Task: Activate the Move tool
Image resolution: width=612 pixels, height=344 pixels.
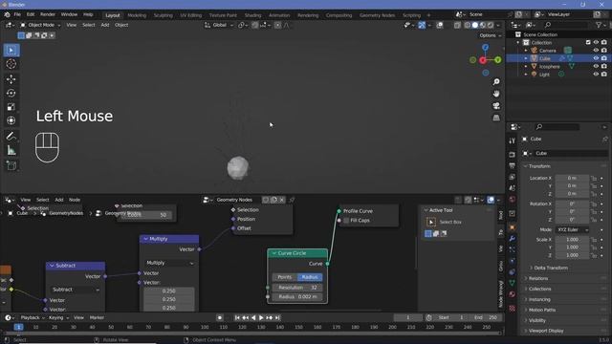Action: [x=11, y=79]
